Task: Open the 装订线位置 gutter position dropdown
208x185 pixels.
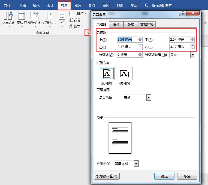Action: [x=193, y=55]
